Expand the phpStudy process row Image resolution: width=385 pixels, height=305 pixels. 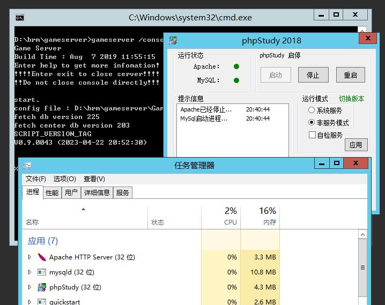pos(29,287)
